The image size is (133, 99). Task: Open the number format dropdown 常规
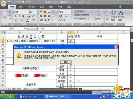70,12
